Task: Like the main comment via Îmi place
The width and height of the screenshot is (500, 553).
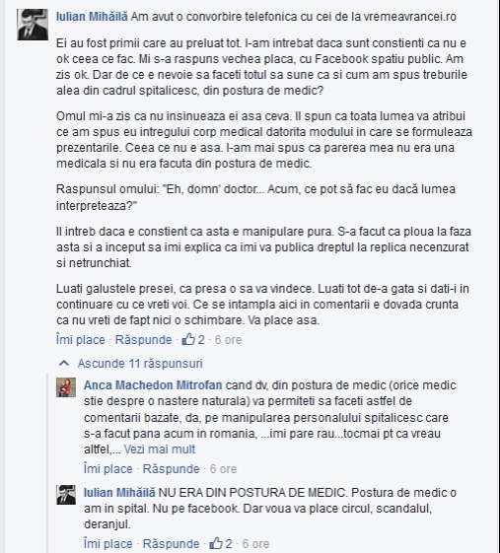Action: [x=81, y=340]
